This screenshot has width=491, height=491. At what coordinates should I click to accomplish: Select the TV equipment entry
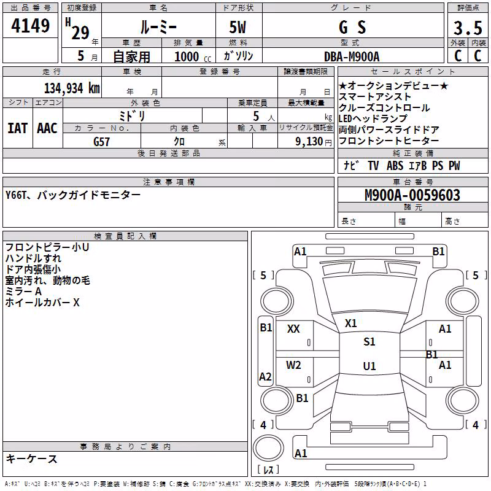pyautogui.click(x=373, y=165)
